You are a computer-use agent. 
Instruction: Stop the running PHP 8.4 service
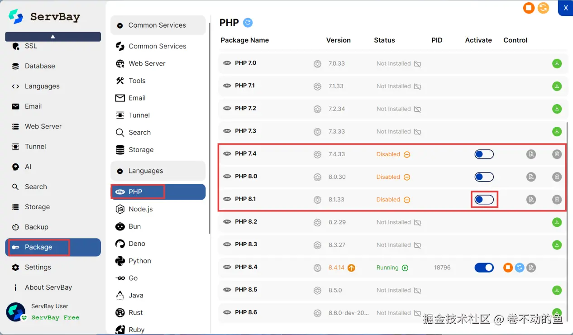click(508, 268)
